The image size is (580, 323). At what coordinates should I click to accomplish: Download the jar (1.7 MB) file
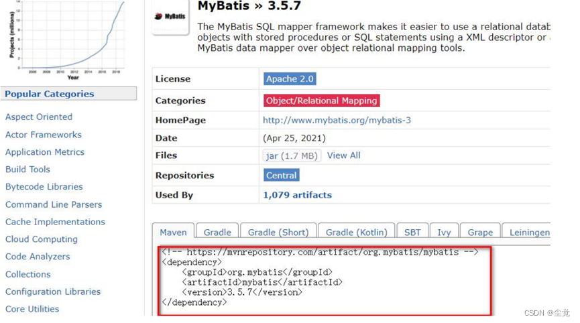tap(292, 155)
